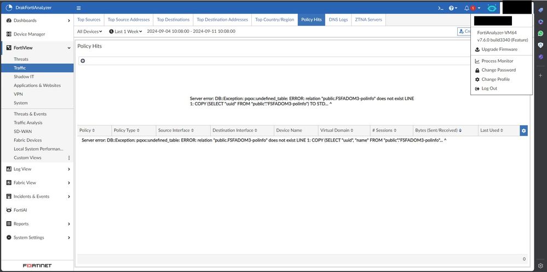Select Traffic in the sidebar

click(x=37, y=68)
